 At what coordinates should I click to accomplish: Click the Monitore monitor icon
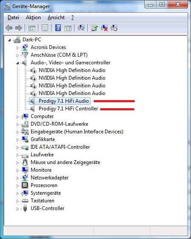pos(25,170)
